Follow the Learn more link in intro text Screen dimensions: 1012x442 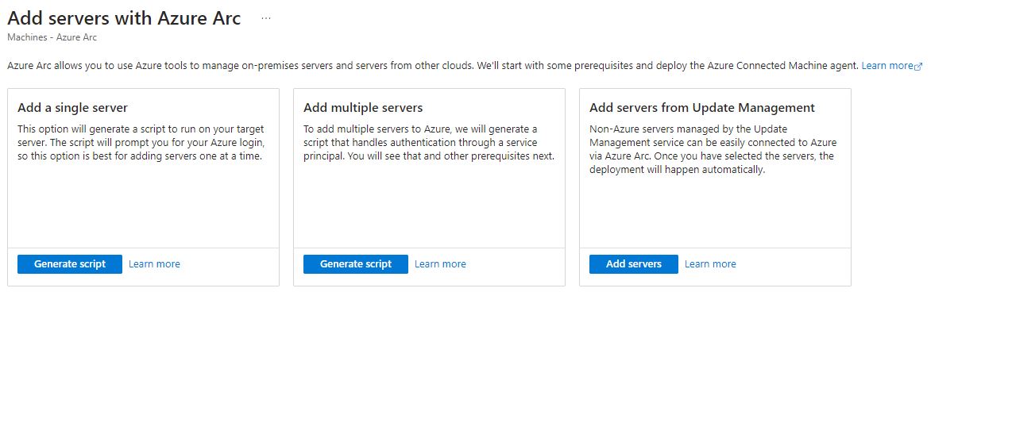coord(886,66)
